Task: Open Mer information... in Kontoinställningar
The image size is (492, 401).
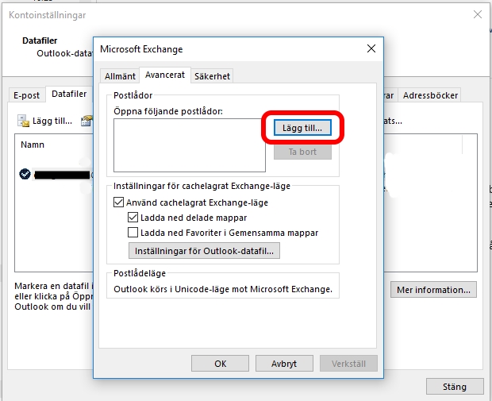Action: click(x=433, y=290)
